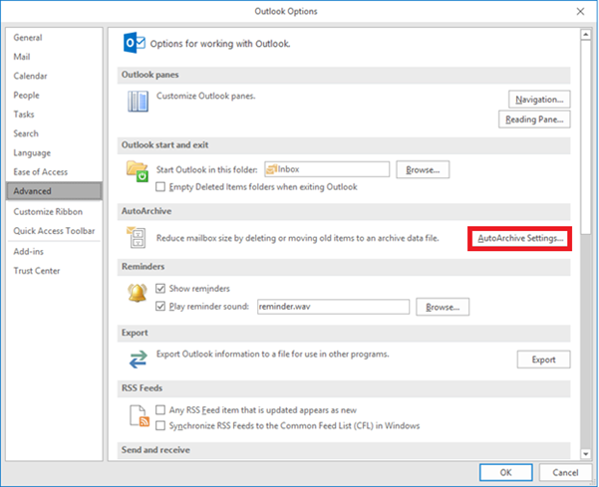Click the scrollbar up arrow
The height and width of the screenshot is (487, 599).
point(586,34)
